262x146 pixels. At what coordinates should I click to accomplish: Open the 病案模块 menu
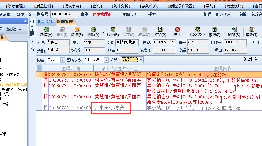(x=234, y=6)
